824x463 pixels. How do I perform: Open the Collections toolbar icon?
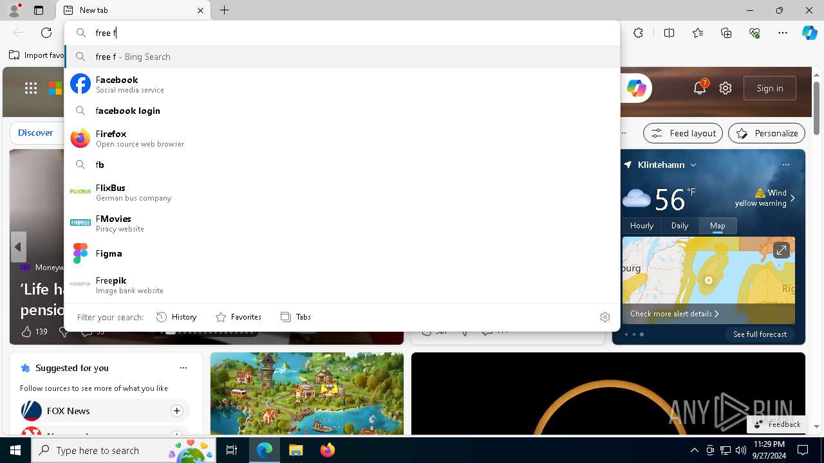click(x=726, y=33)
